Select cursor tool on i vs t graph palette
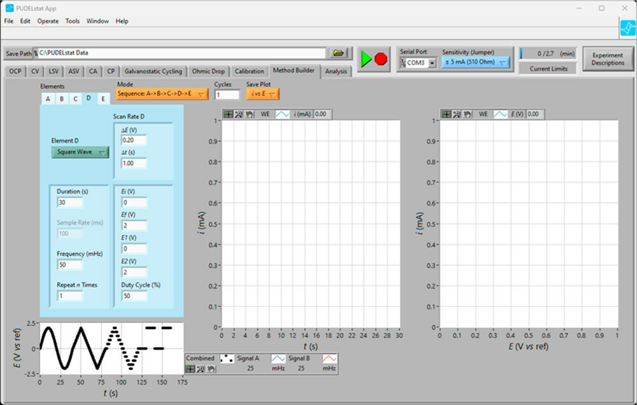637x405 pixels. coord(229,114)
